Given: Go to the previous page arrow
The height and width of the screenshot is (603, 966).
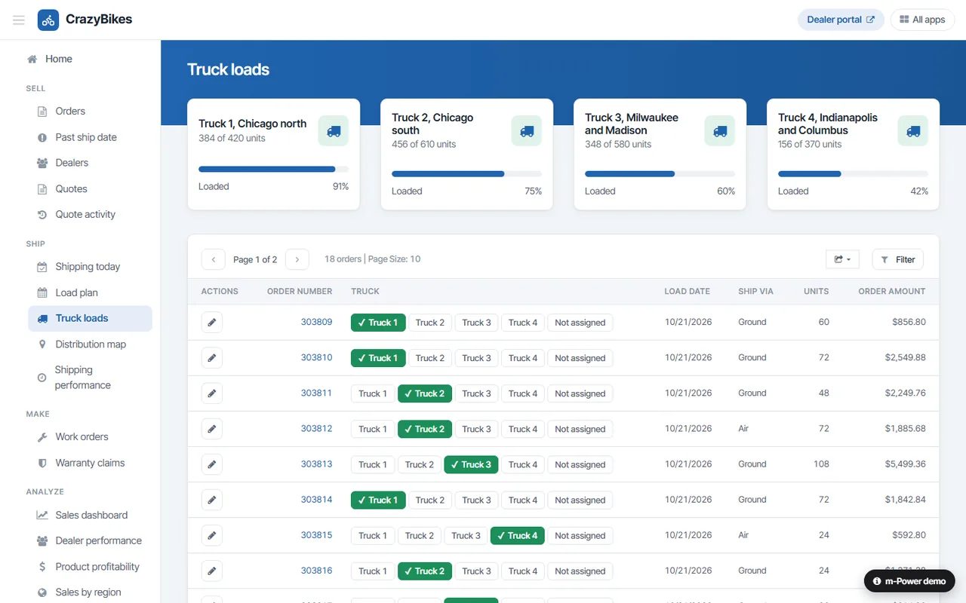Looking at the screenshot, I should [x=214, y=259].
